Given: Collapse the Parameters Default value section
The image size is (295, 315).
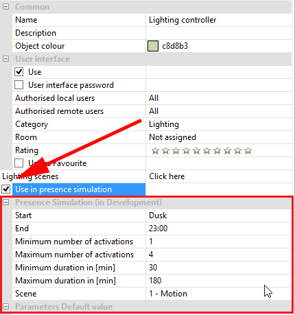Looking at the screenshot, I should coord(5,307).
